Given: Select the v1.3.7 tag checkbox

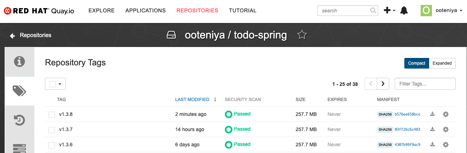Looking at the screenshot, I should 52,130.
